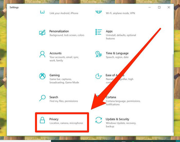Open the Personalization settings heading
180x142 pixels.
pos(59,31)
